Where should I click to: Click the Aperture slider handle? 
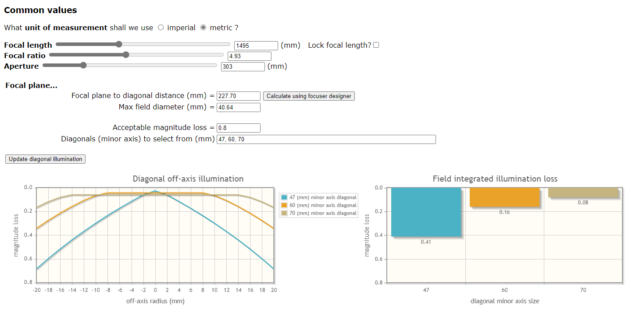point(83,65)
